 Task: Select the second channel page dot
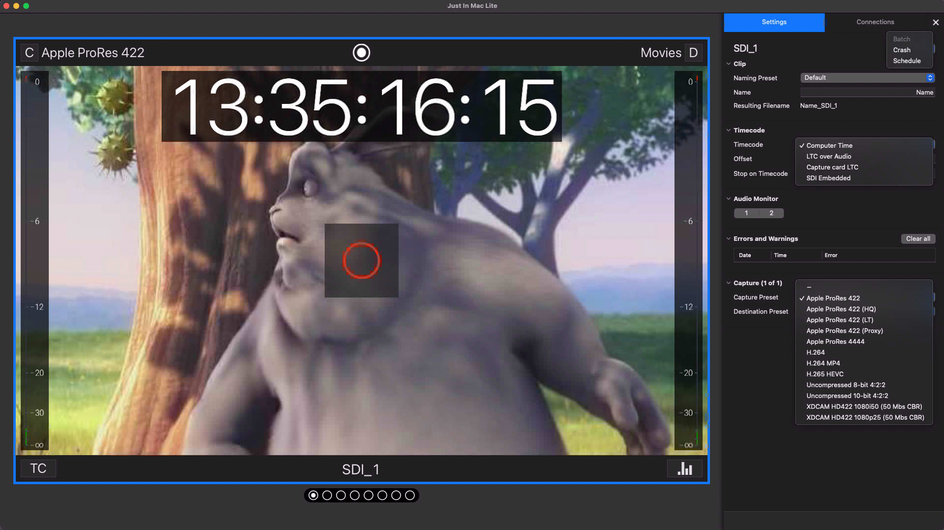pos(327,495)
